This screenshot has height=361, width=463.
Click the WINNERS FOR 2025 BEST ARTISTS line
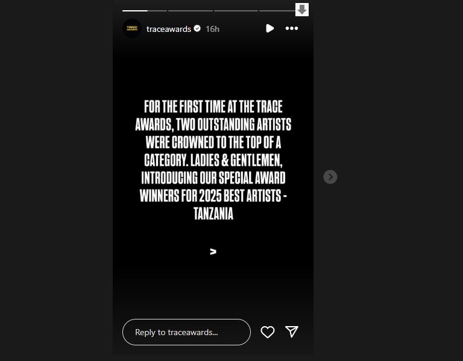(213, 196)
